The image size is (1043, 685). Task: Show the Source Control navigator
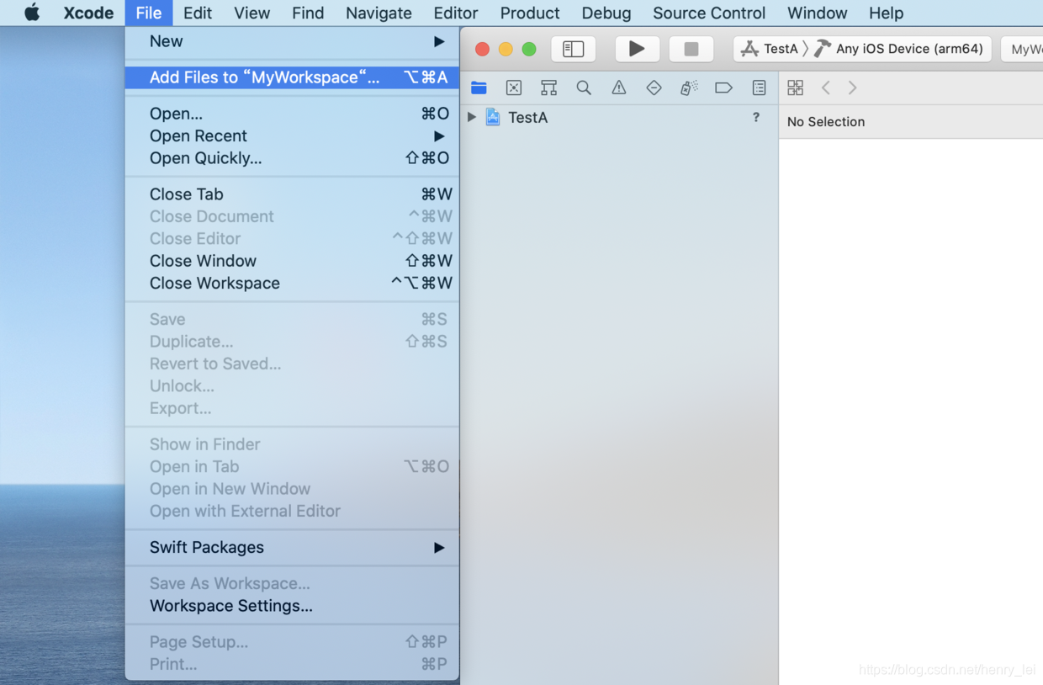click(x=514, y=88)
